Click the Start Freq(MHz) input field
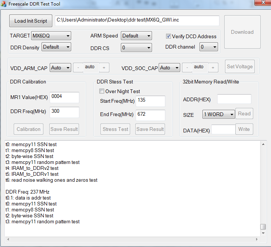The image size is (271, 247). click(x=151, y=101)
